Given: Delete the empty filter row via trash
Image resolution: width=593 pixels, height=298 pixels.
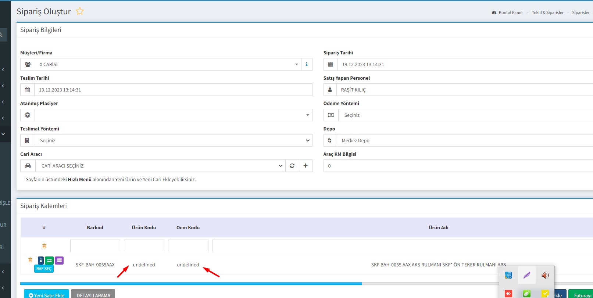Looking at the screenshot, I should tap(44, 246).
